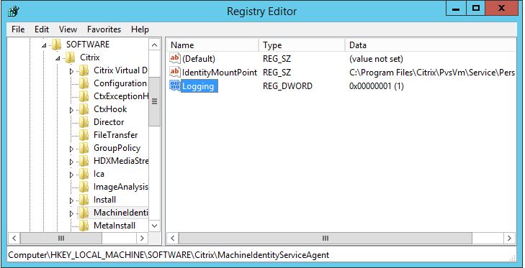Expand the MachineIdenti node
The image size is (525, 268).
pos(71,213)
